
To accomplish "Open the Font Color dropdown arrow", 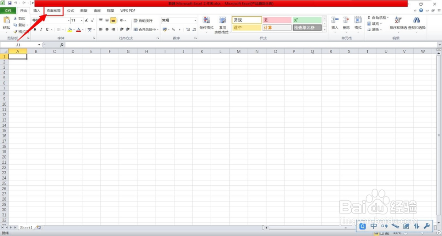I will [x=83, y=29].
